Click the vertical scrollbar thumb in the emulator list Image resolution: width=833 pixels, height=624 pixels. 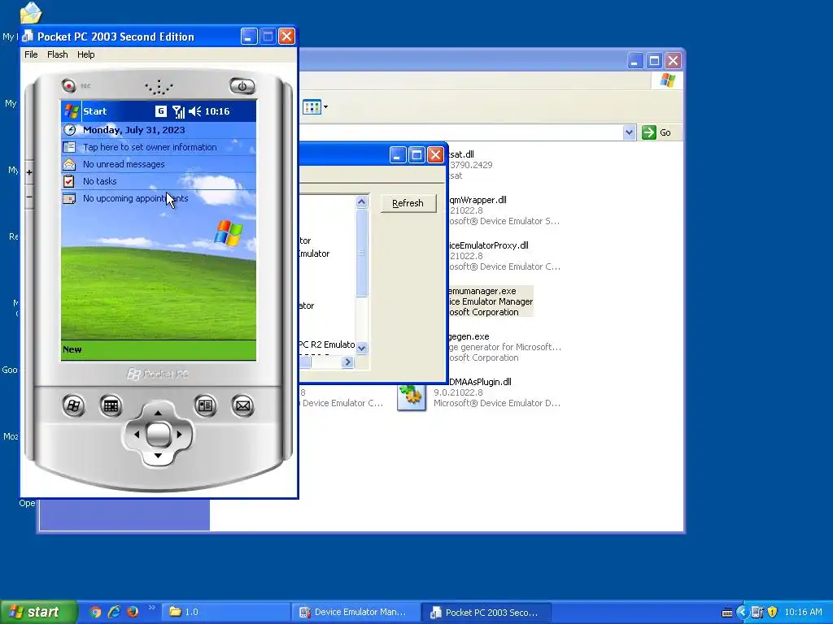(361, 253)
